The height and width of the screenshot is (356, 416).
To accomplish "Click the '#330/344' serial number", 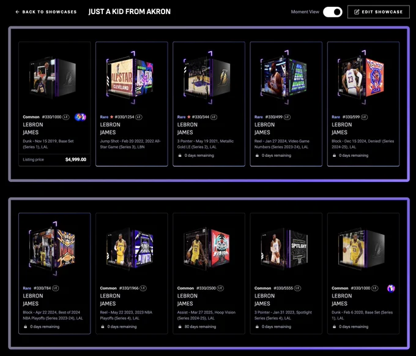I will point(201,117).
